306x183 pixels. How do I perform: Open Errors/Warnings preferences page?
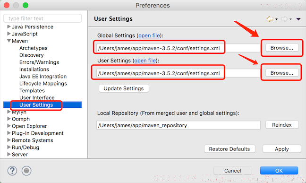[x=39, y=62]
